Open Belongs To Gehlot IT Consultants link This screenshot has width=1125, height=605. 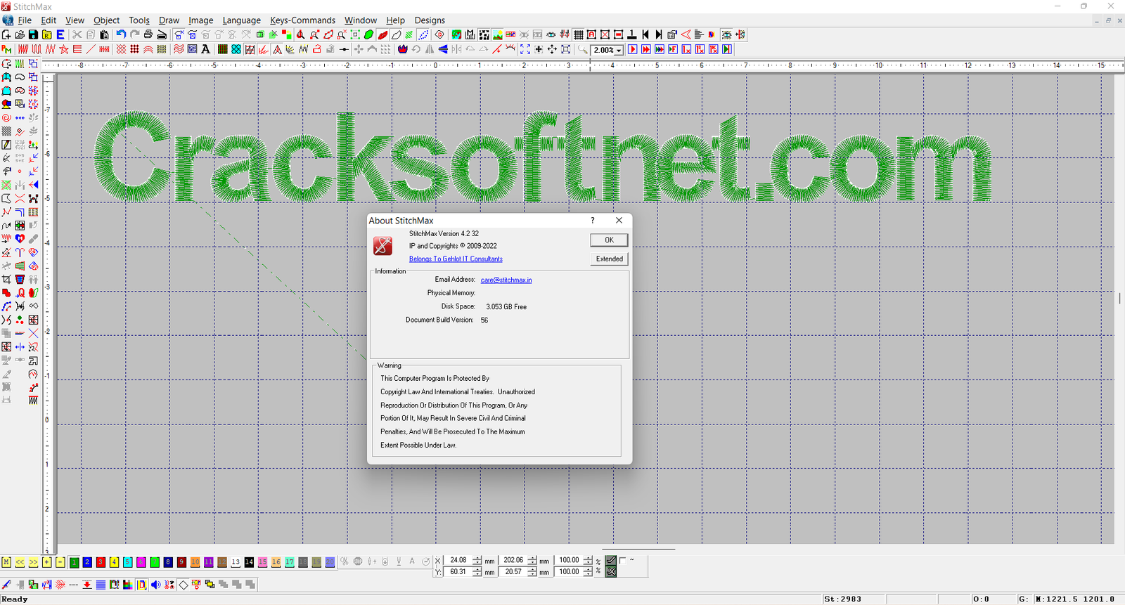pos(456,259)
